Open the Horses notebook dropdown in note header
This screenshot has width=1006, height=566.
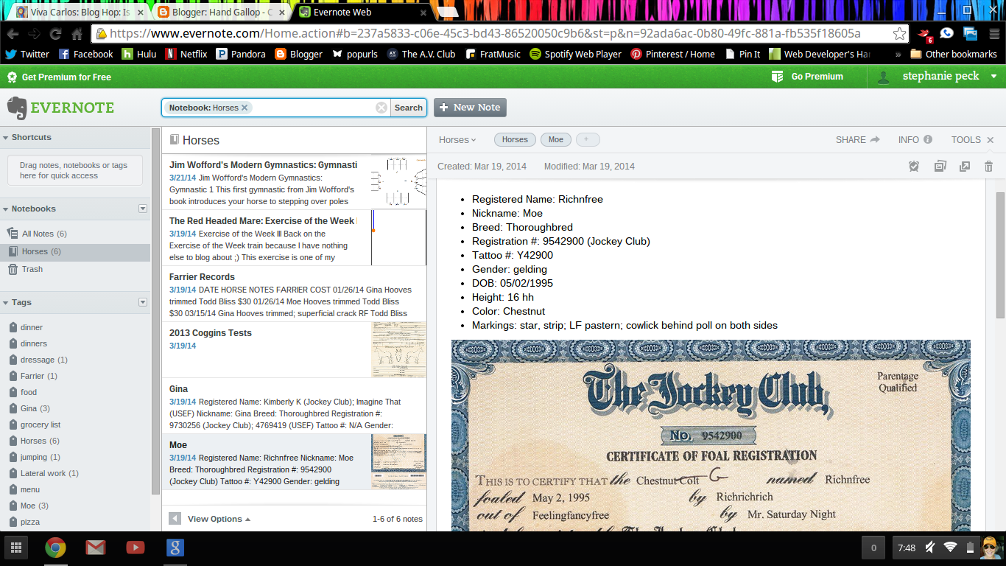pyautogui.click(x=457, y=140)
